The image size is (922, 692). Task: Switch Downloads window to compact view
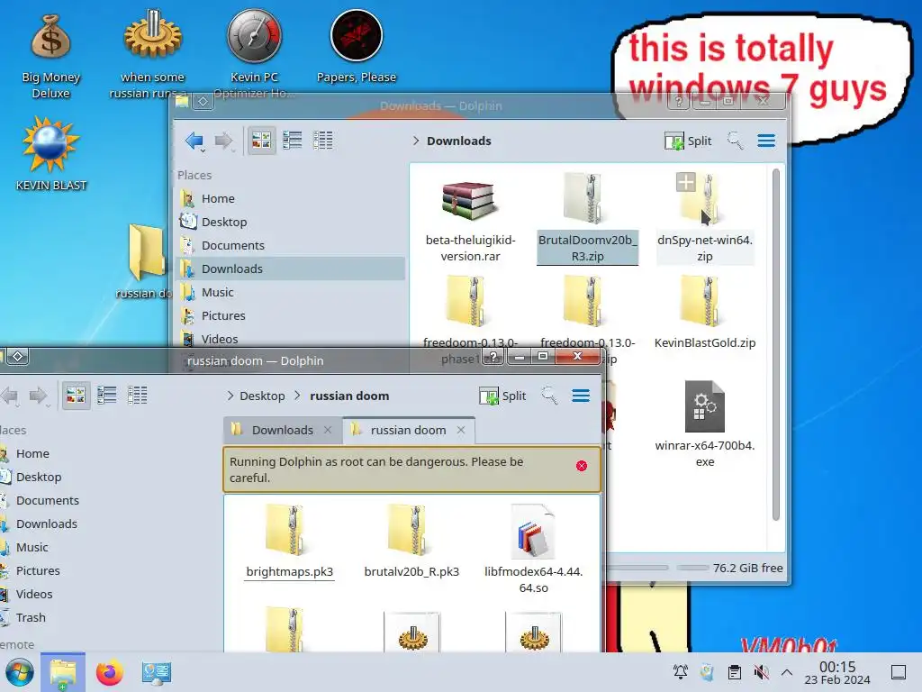[x=293, y=141]
